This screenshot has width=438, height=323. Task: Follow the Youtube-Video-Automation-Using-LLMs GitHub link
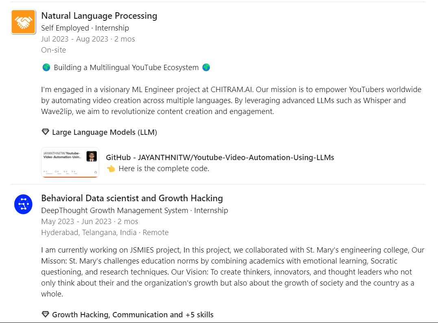220,157
